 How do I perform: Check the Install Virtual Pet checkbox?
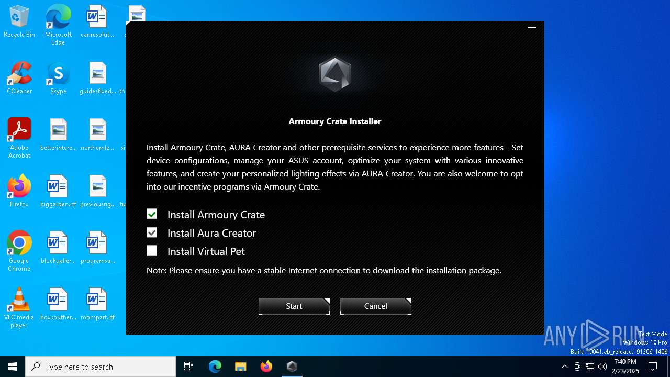152,251
